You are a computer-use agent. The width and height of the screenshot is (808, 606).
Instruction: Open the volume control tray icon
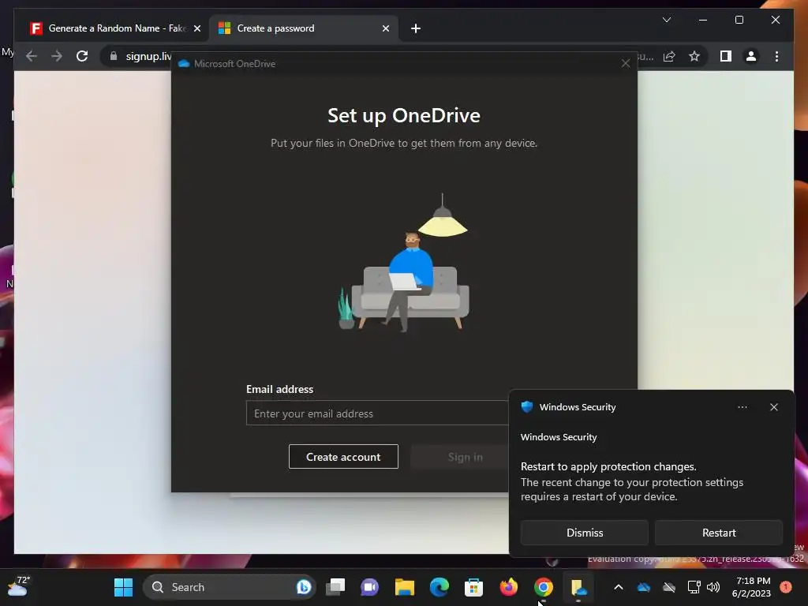713,587
